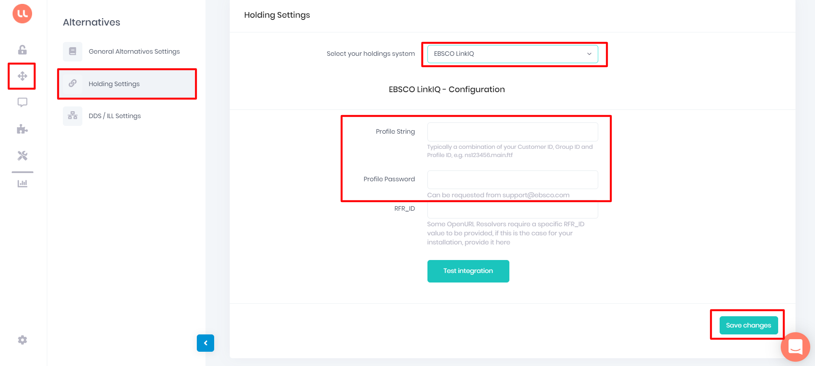Click the Profile Password input field
This screenshot has width=815, height=366.
click(512, 180)
